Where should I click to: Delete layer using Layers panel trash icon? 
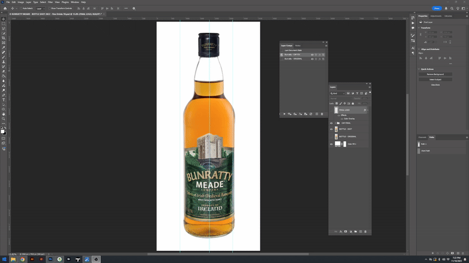[365, 231]
